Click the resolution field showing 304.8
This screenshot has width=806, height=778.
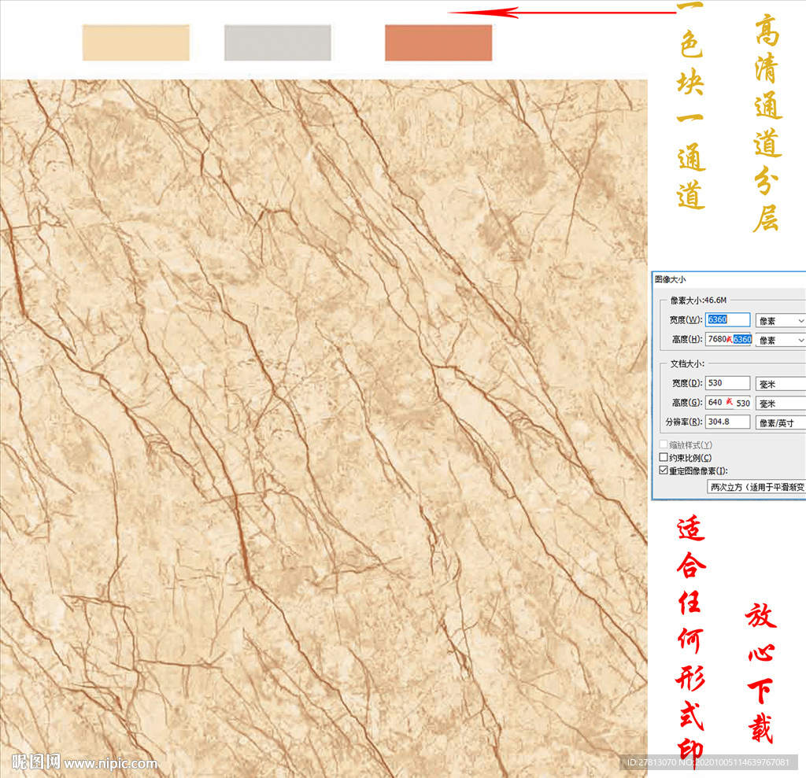[727, 422]
